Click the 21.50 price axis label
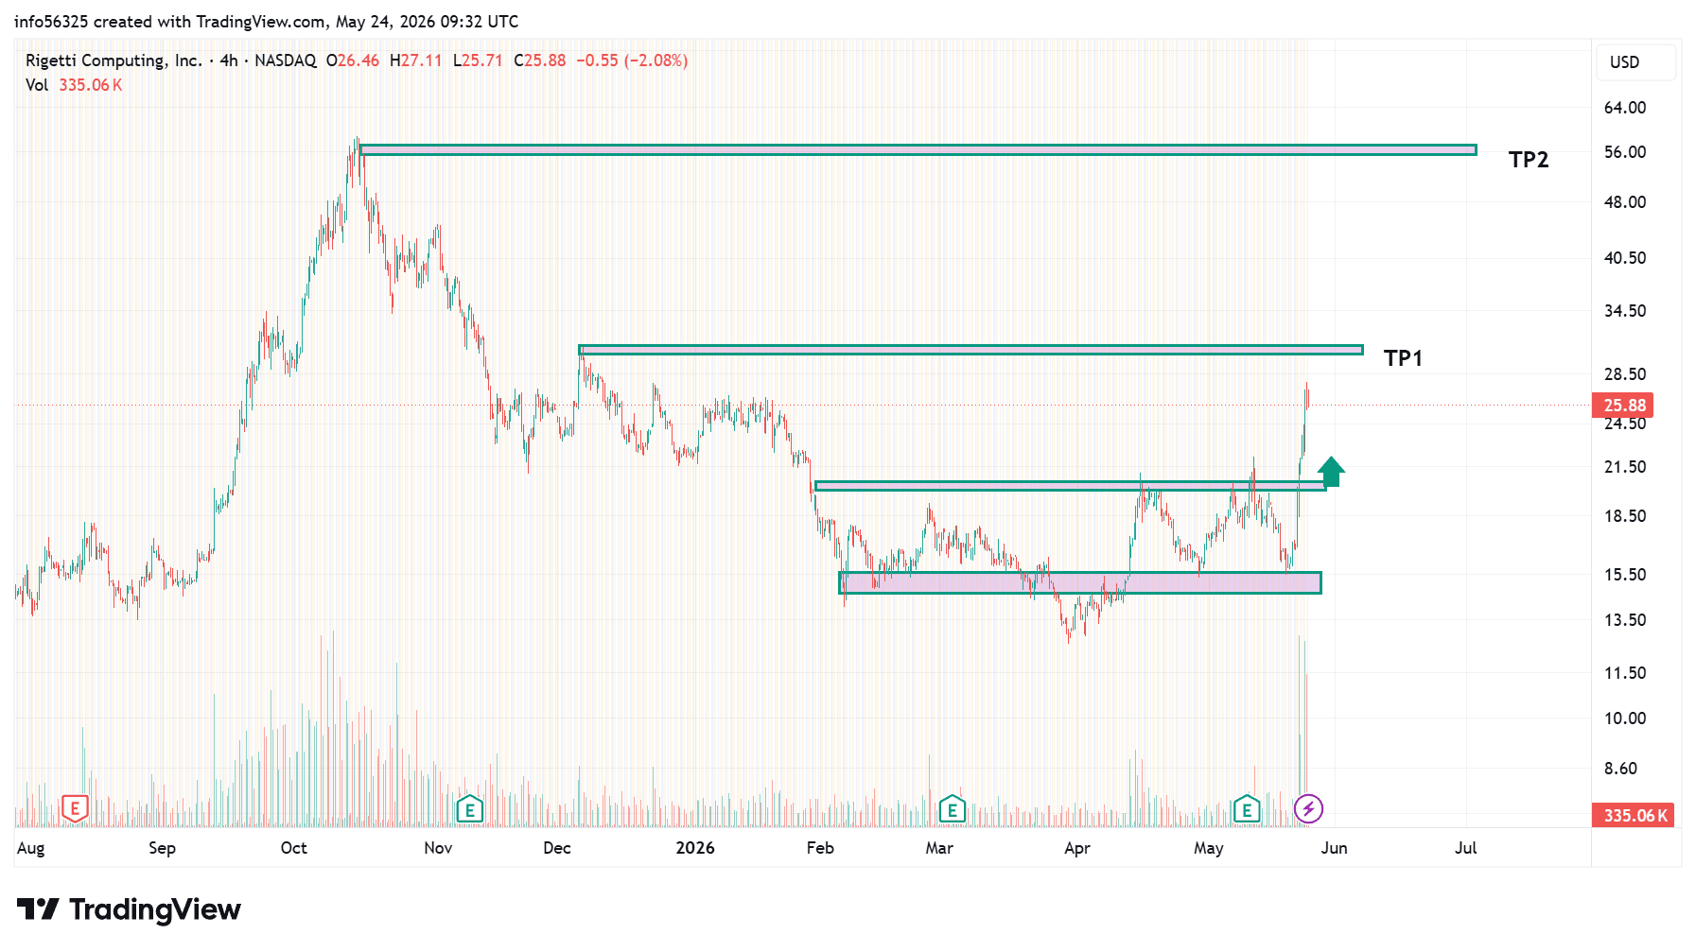Image resolution: width=1696 pixels, height=952 pixels. (x=1625, y=467)
